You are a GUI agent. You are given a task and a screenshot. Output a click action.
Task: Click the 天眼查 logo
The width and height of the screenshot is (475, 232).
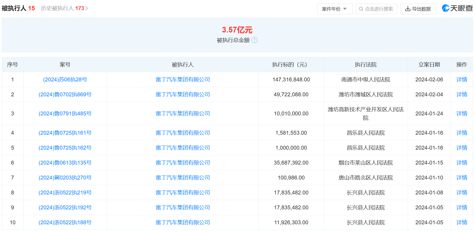(457, 8)
